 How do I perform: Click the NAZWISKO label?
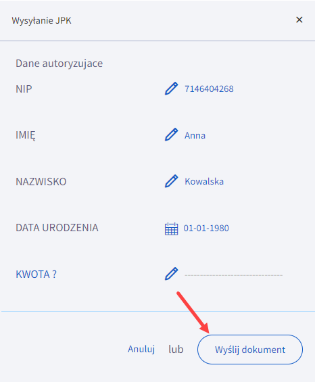tap(41, 182)
